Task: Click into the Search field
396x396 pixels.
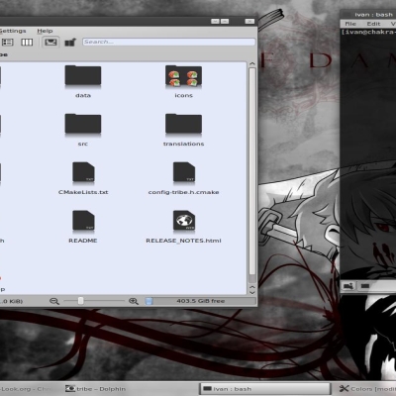Action: pos(168,42)
